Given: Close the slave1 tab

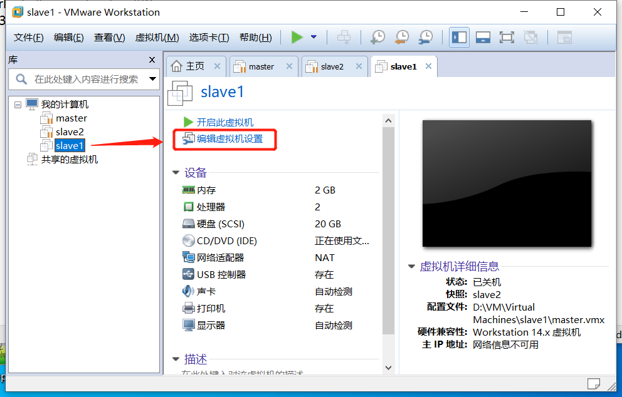Looking at the screenshot, I should (x=428, y=66).
